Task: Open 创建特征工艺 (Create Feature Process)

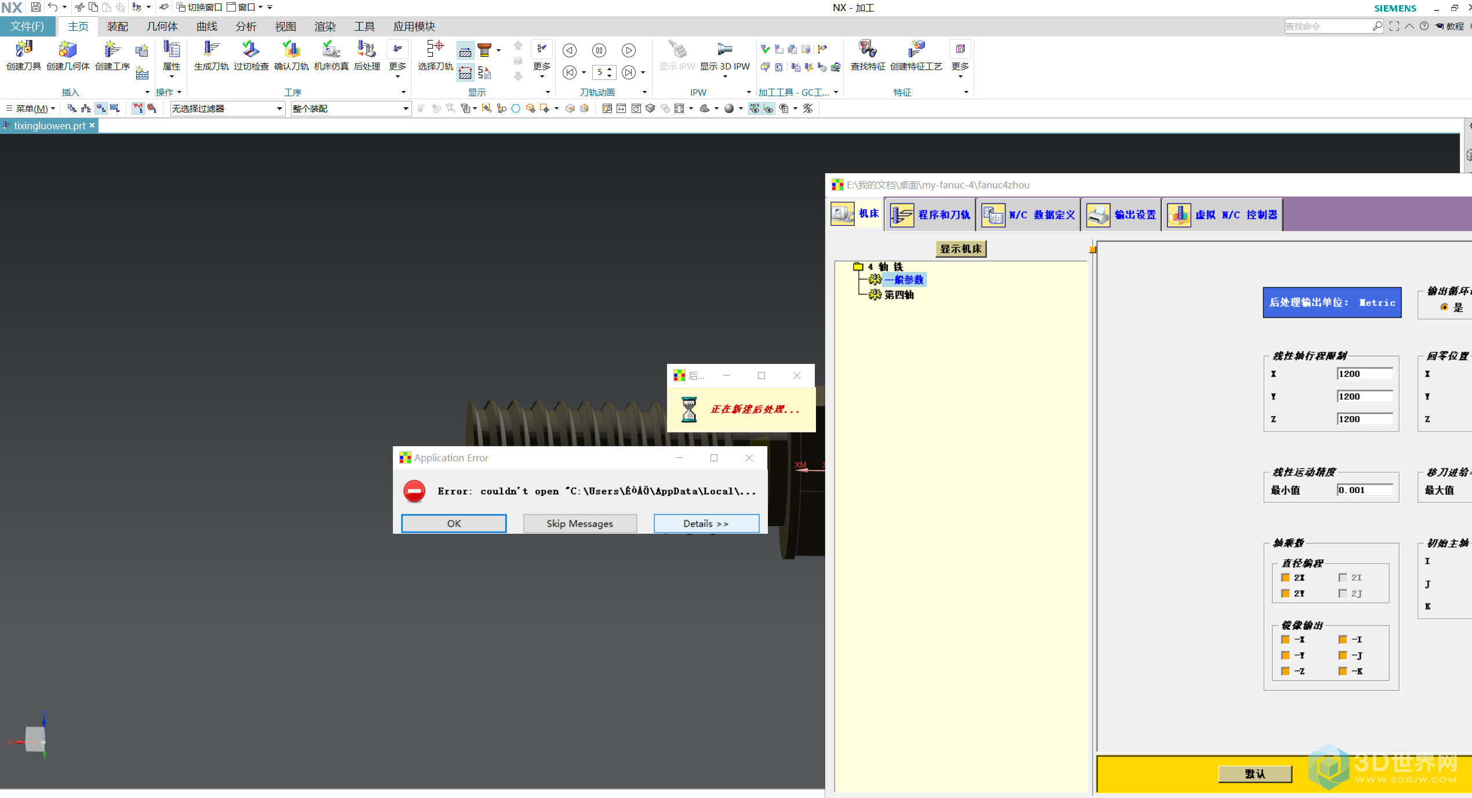Action: [916, 56]
